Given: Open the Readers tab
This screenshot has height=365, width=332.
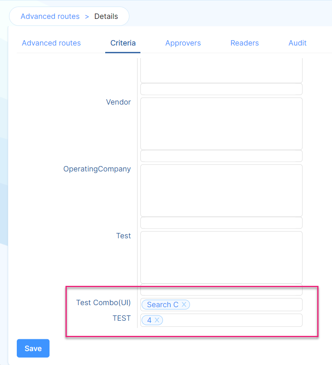Looking at the screenshot, I should click(x=244, y=43).
